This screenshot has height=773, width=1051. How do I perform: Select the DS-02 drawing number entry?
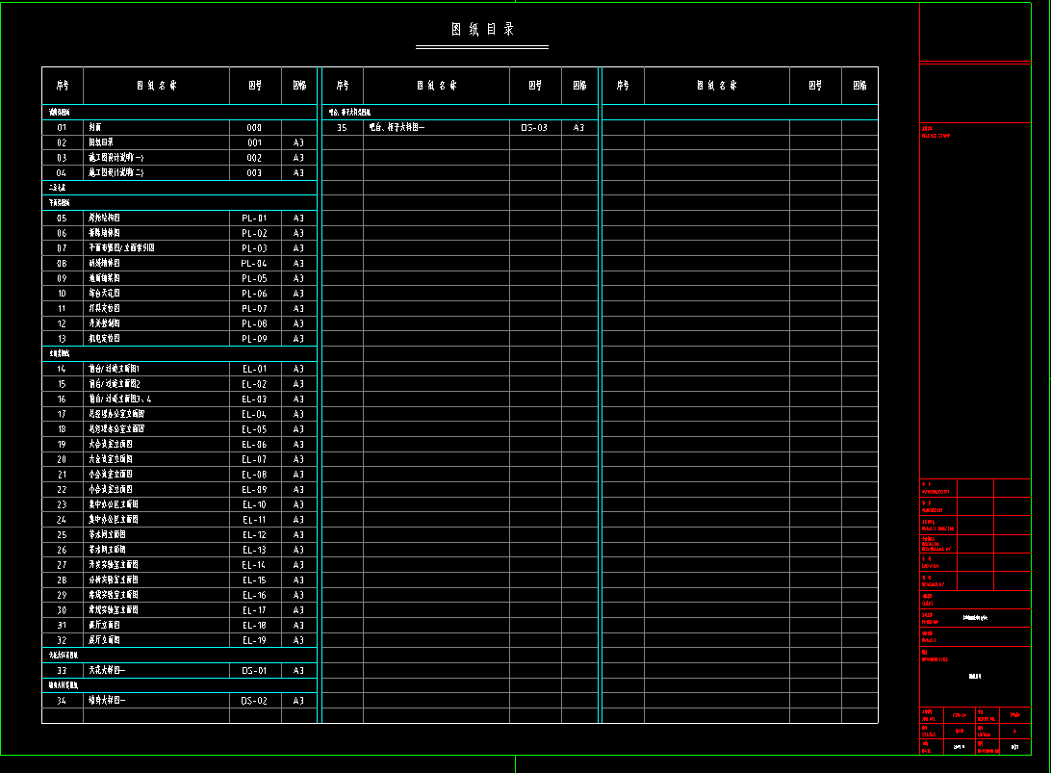coord(254,701)
